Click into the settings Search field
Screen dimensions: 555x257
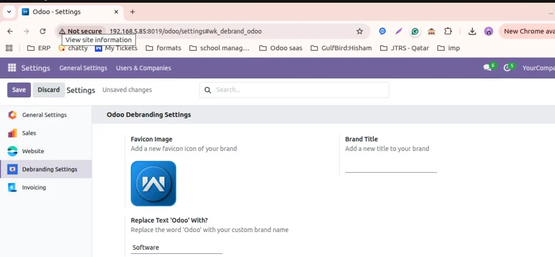pos(294,90)
